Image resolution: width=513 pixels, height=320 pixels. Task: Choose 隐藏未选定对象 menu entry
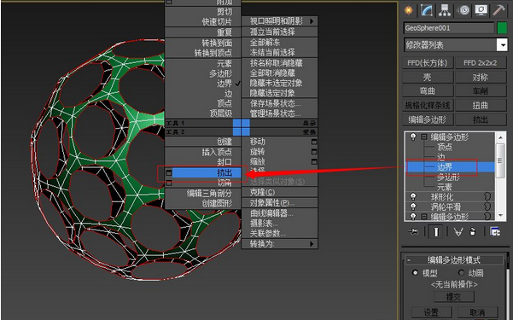click(x=276, y=83)
